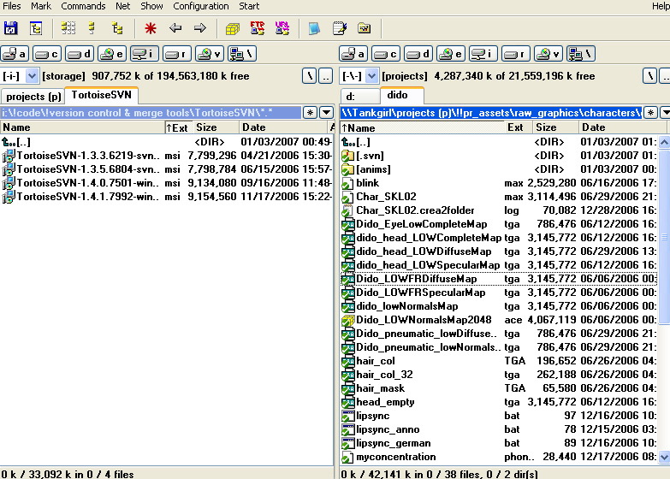Switch to d: tab in right panel
The height and width of the screenshot is (479, 670).
coord(359,97)
